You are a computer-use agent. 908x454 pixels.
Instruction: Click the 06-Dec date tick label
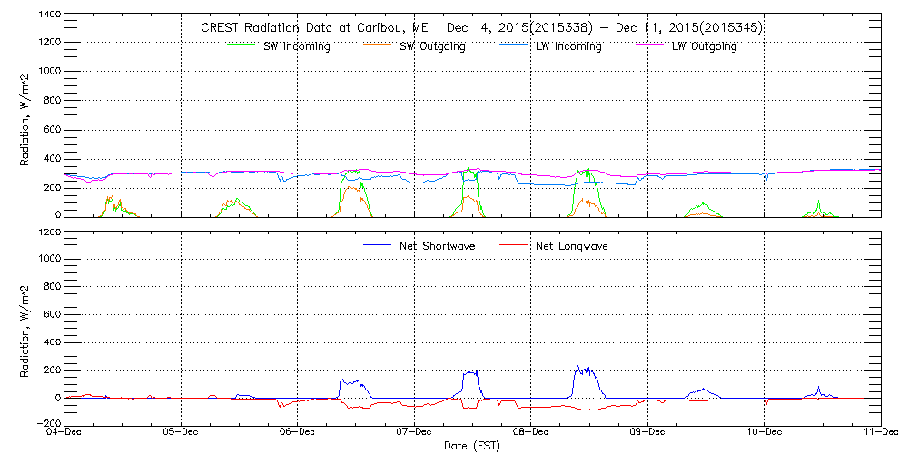pyautogui.click(x=298, y=433)
